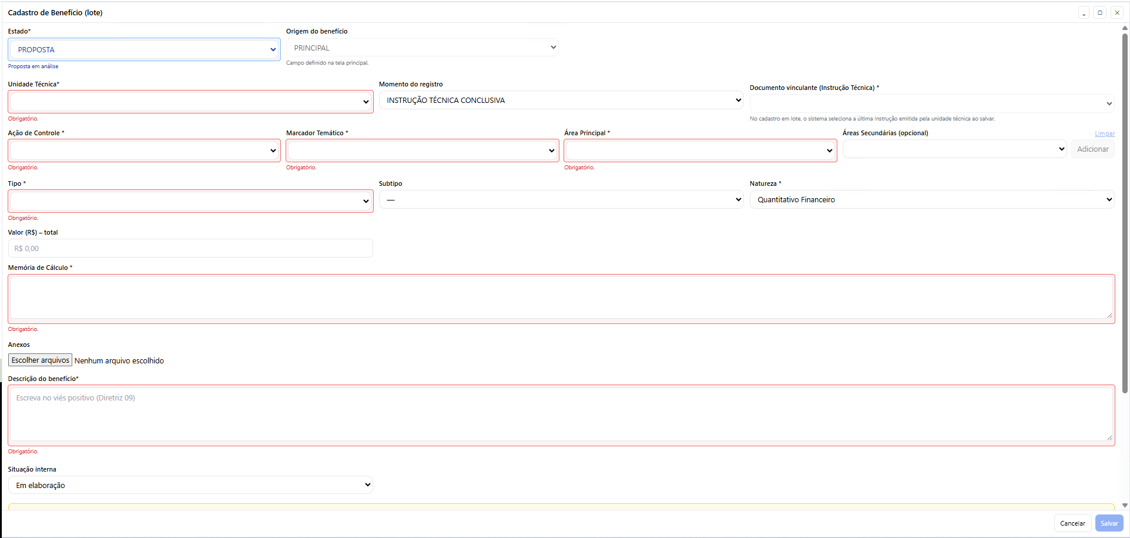Click the Adicionar button
Viewport: 1130px width, 538px height.
1092,149
